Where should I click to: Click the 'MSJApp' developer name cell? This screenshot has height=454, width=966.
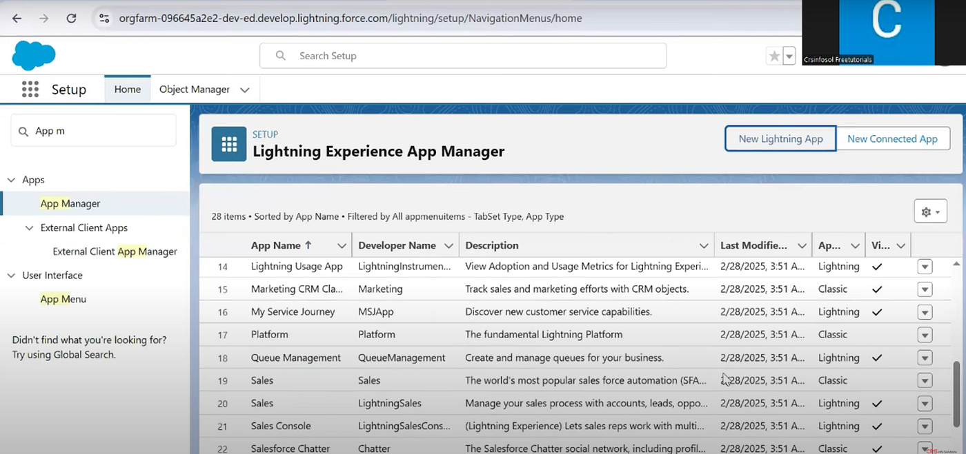(376, 312)
